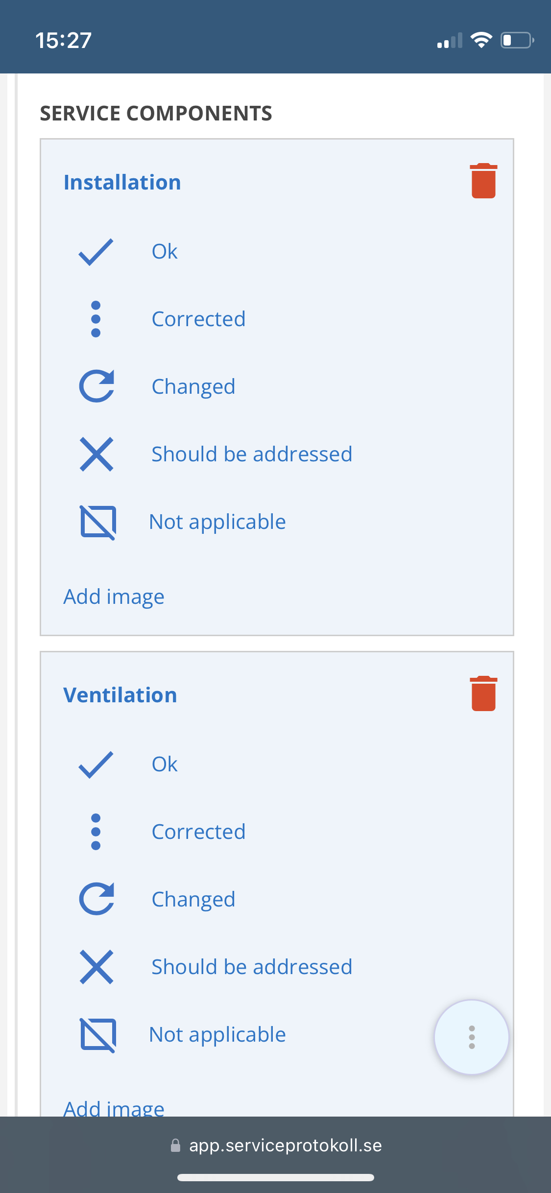Click the X icon under Installation
The width and height of the screenshot is (551, 1193).
tap(96, 454)
